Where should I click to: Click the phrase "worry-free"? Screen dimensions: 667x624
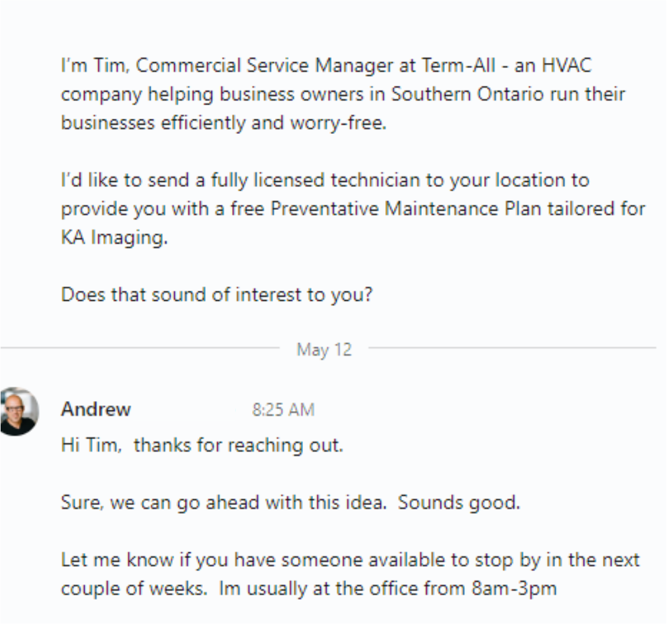tap(337, 123)
